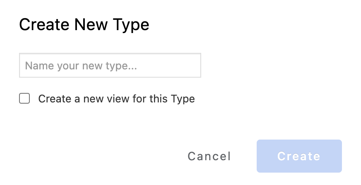361x185 pixels.
Task: Enable 'Create a new view for this Type' checkbox
Action: coord(24,99)
